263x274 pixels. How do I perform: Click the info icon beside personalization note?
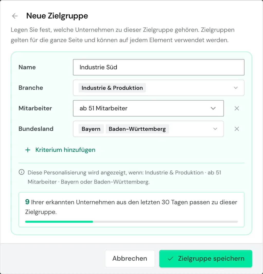[22, 172]
